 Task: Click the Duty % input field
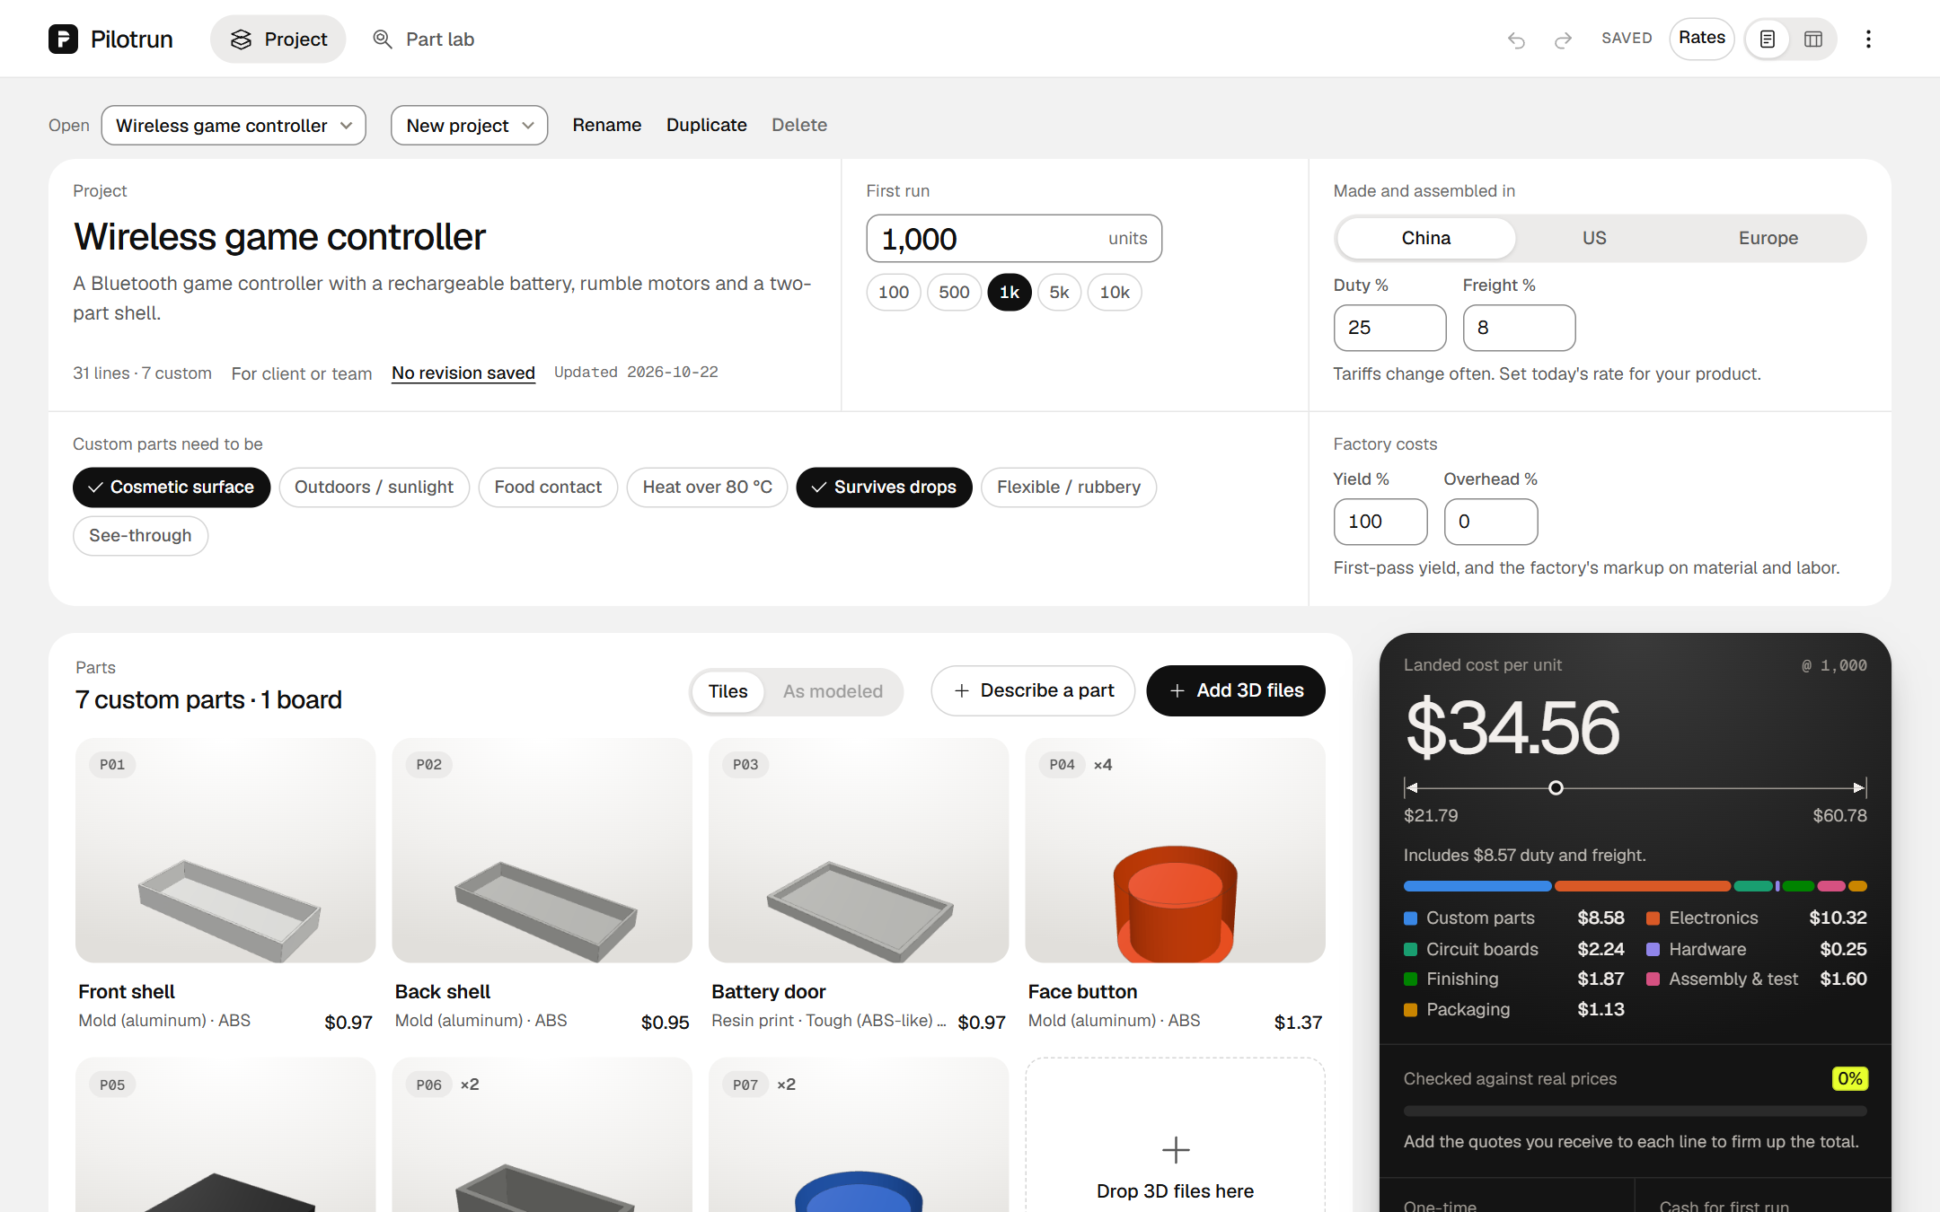1389,328
